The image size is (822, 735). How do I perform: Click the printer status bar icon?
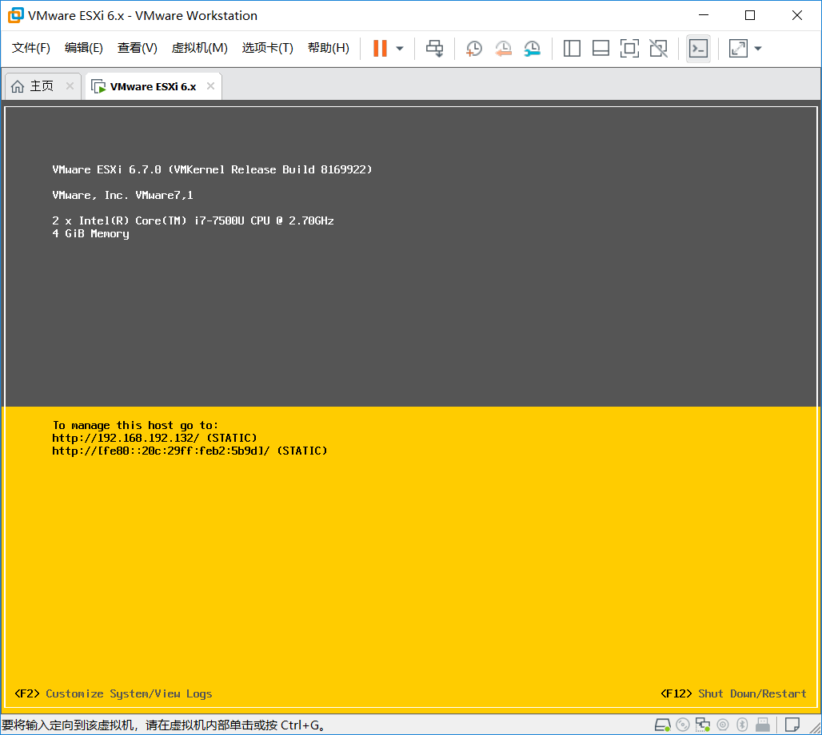763,725
